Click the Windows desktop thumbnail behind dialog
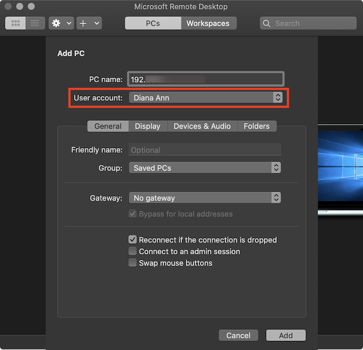Screen dimensions: 363x350 (x=341, y=169)
